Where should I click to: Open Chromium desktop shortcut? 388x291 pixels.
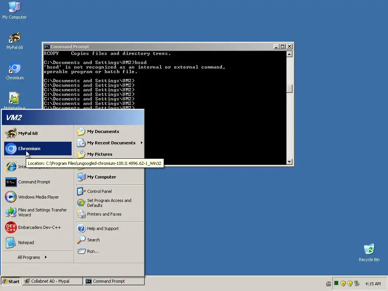tap(15, 71)
